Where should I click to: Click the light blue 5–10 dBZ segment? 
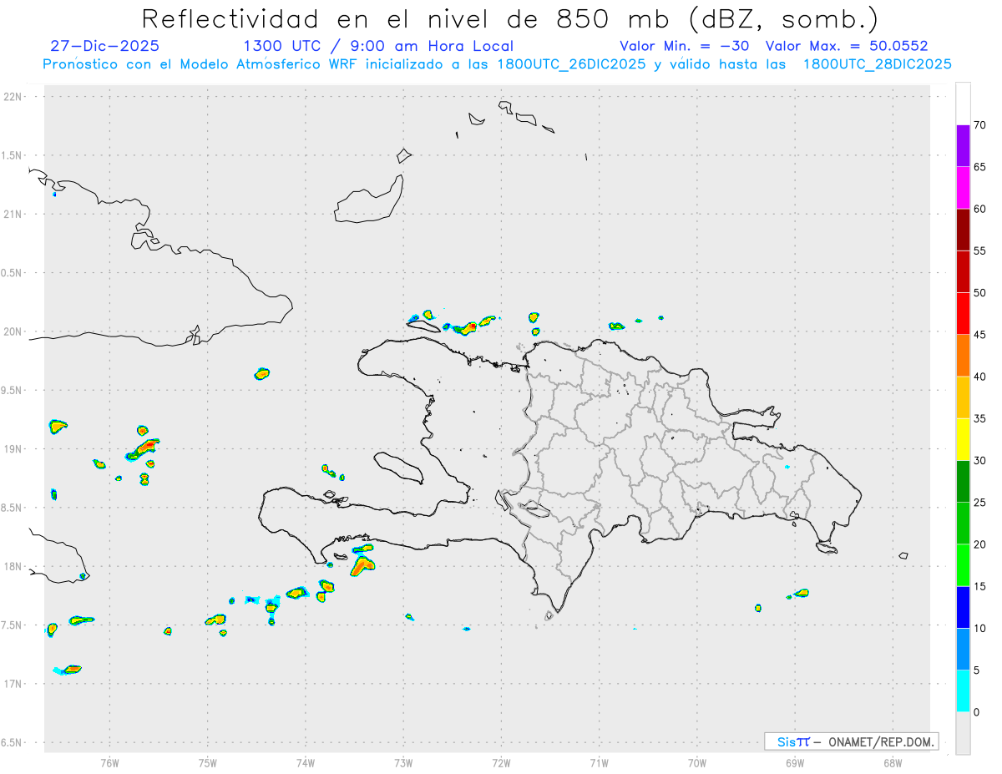[963, 650]
